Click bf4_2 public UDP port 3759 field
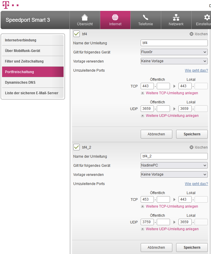Viewport: 211px width, 254px height. click(x=147, y=222)
